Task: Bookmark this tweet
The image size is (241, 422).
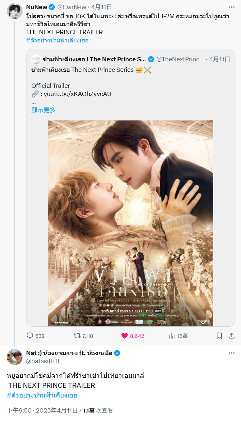Action: 219,336
